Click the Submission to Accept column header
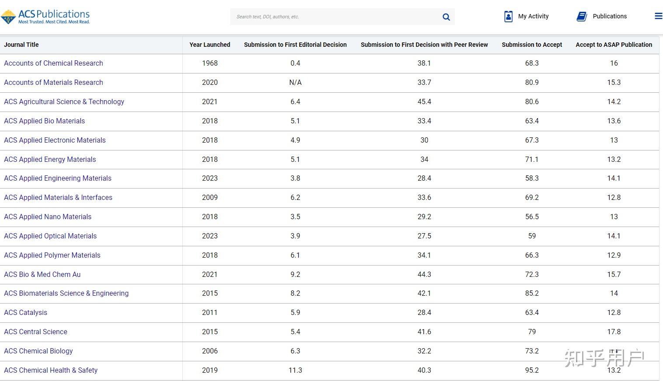 pyautogui.click(x=532, y=45)
